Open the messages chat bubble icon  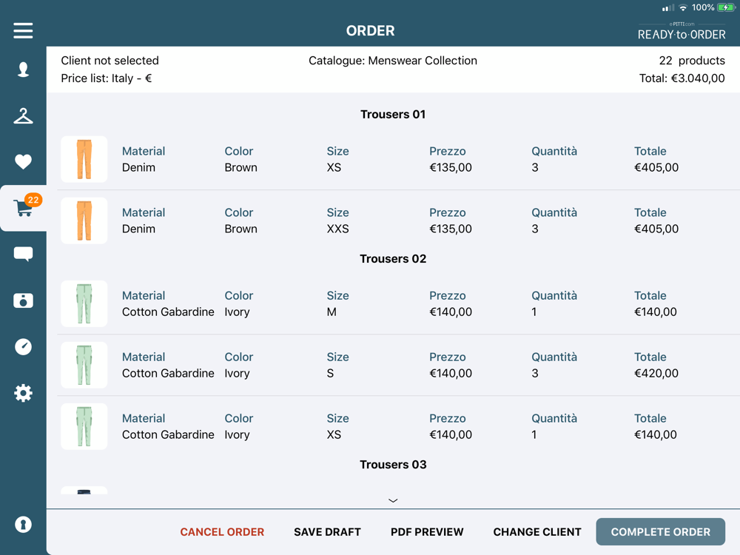[x=23, y=255]
